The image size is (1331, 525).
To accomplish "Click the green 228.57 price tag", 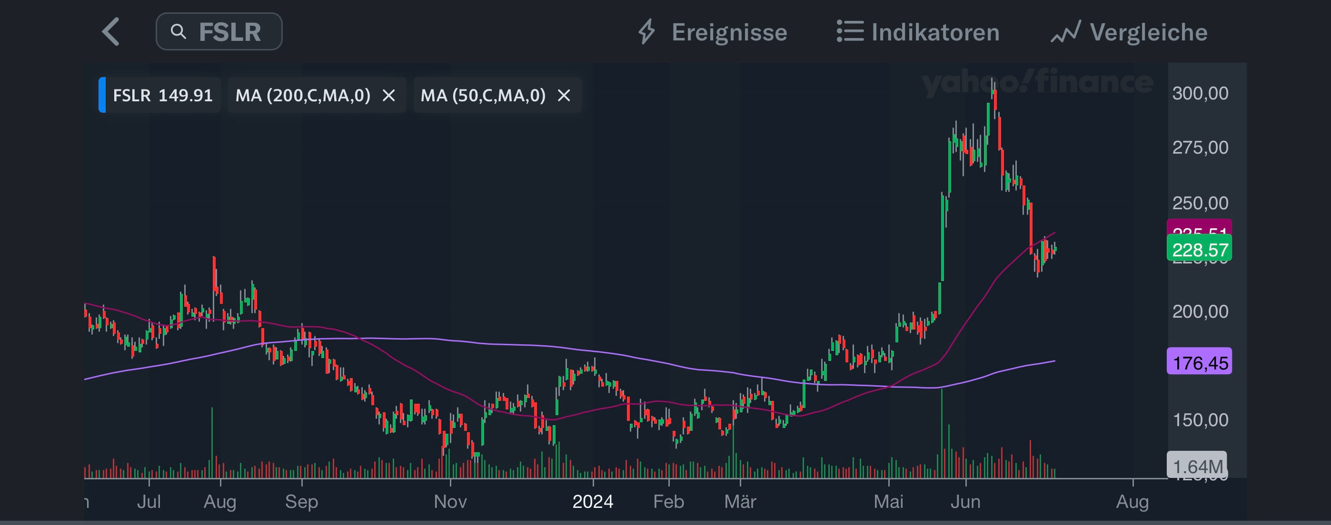I will pyautogui.click(x=1199, y=250).
